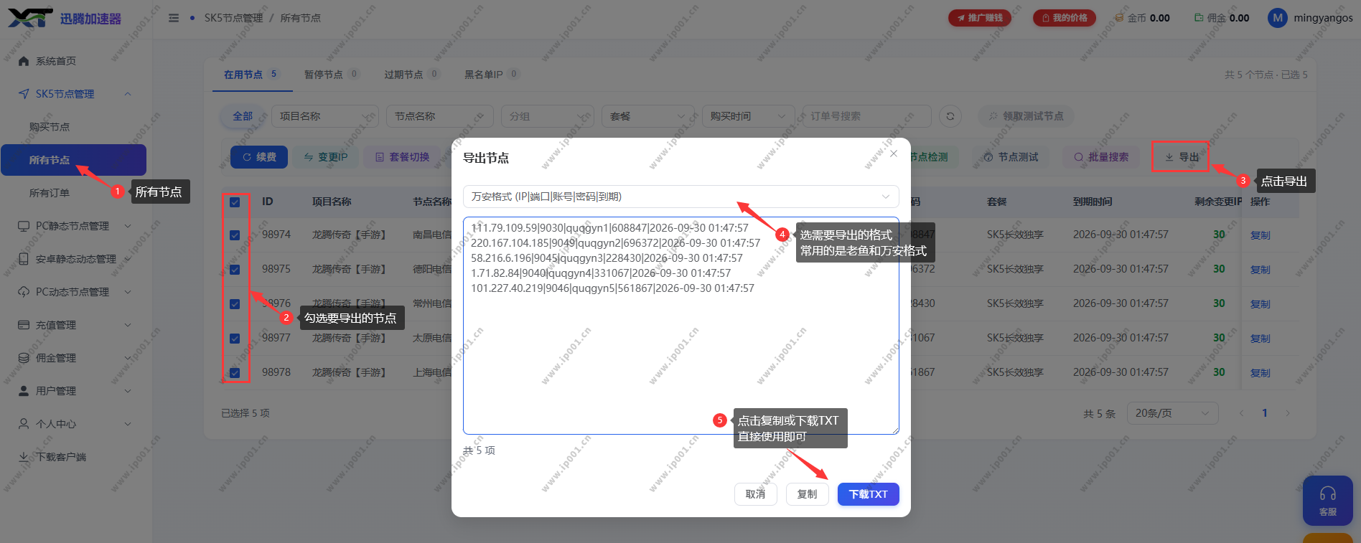Click the refresh icon beside order search
The height and width of the screenshot is (543, 1361).
tap(950, 116)
